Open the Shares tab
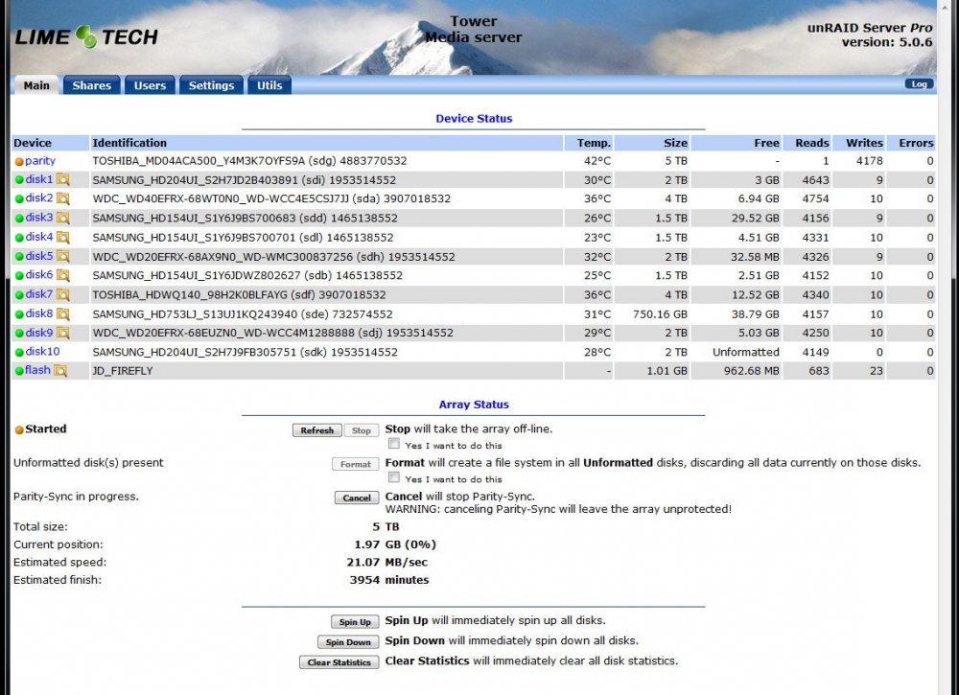 coord(92,85)
